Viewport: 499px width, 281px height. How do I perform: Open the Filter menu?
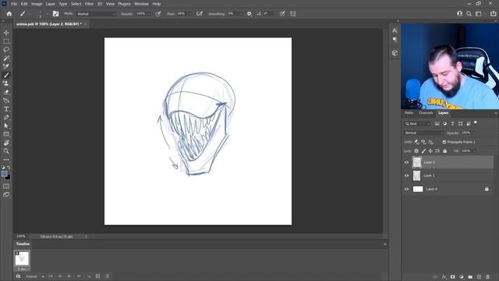pos(89,4)
